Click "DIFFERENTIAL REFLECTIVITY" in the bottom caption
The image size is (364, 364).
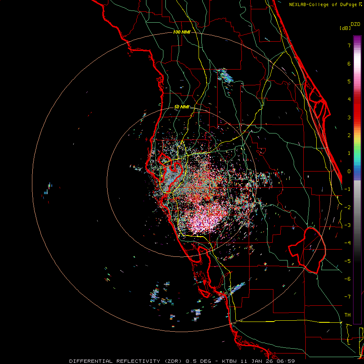pyautogui.click(x=115, y=361)
